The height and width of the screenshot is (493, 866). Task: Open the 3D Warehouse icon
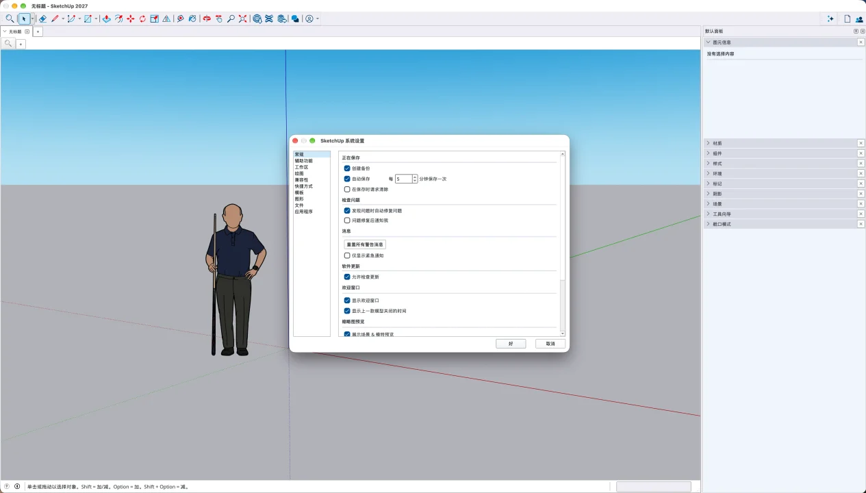(257, 19)
